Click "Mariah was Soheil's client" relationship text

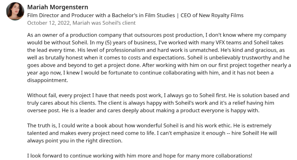point(104,23)
